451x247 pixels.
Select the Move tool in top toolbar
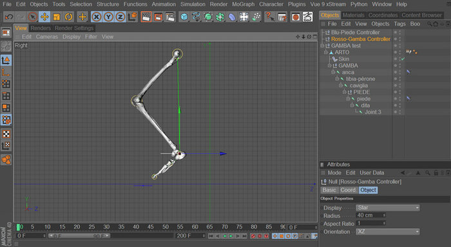tap(44, 17)
